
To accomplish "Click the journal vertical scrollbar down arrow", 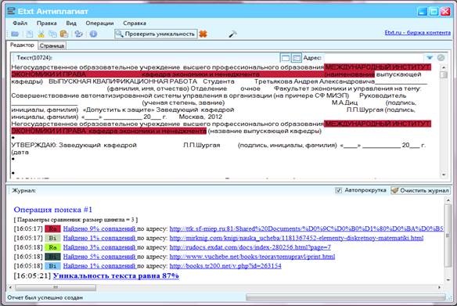I will click(448, 280).
